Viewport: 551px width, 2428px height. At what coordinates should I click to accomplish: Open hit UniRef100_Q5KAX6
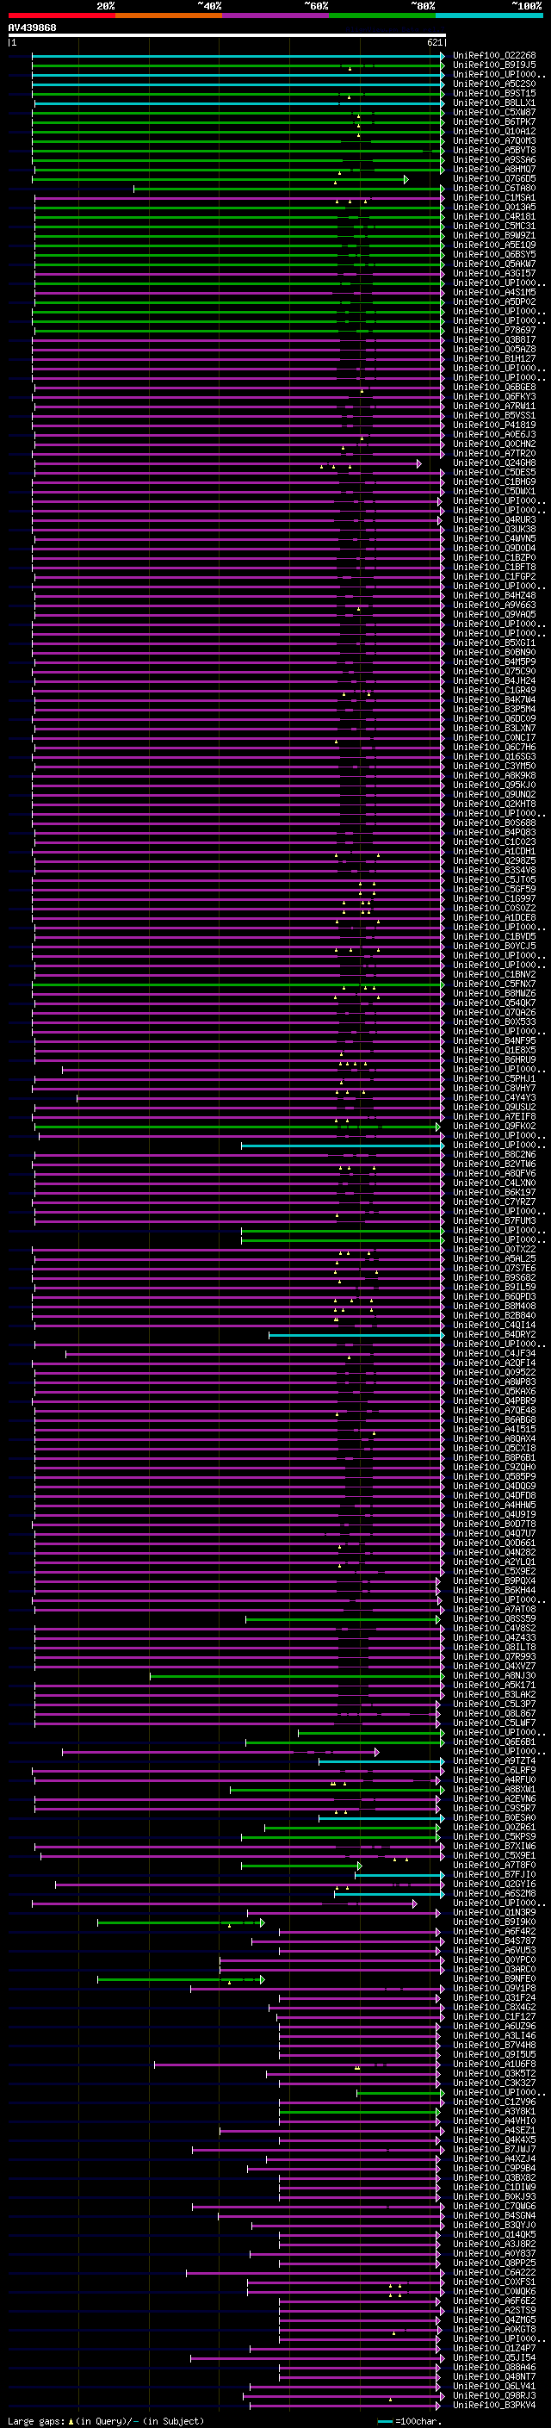pos(493,1391)
